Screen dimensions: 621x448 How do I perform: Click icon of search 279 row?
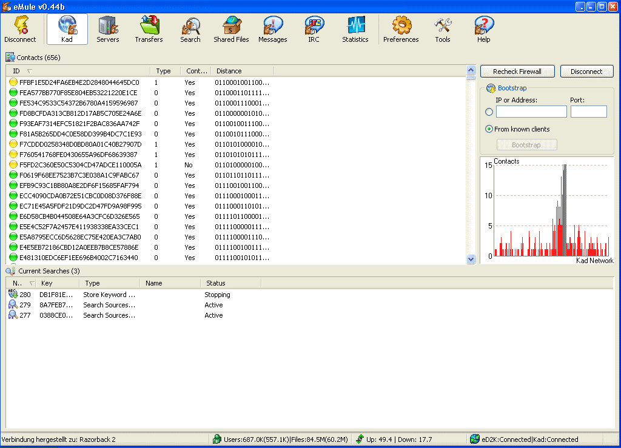click(x=13, y=304)
